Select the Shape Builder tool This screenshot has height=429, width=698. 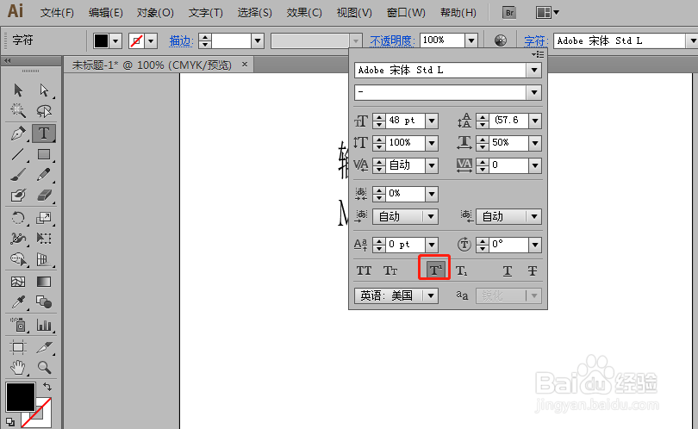[x=18, y=258]
